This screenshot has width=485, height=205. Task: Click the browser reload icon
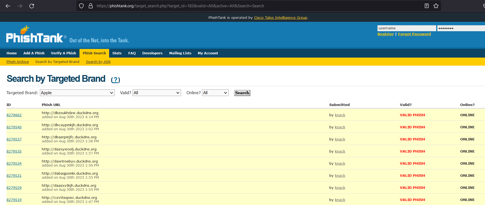[32, 6]
